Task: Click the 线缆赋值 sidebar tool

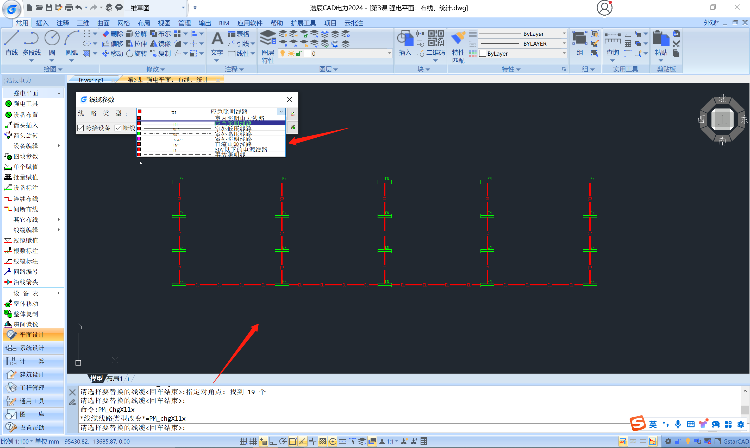Action: tap(25, 240)
